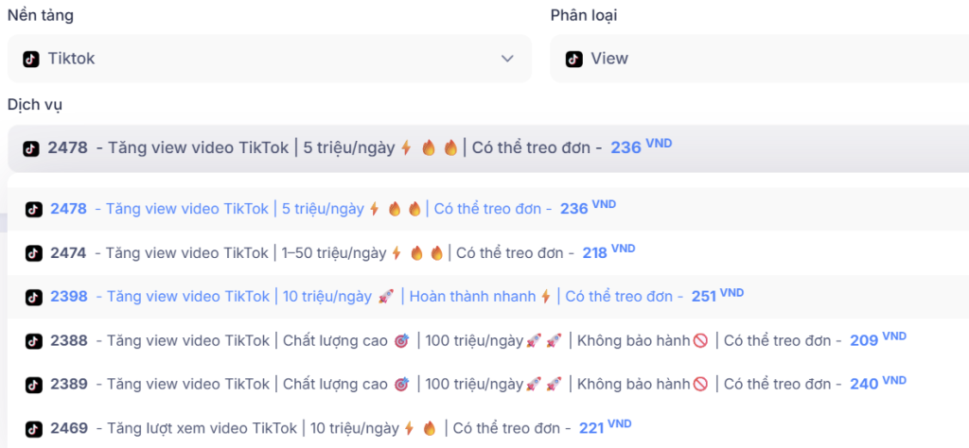The image size is (969, 448).
Task: Click TikTok icon in Nền tảng dropdown
Action: point(31,59)
